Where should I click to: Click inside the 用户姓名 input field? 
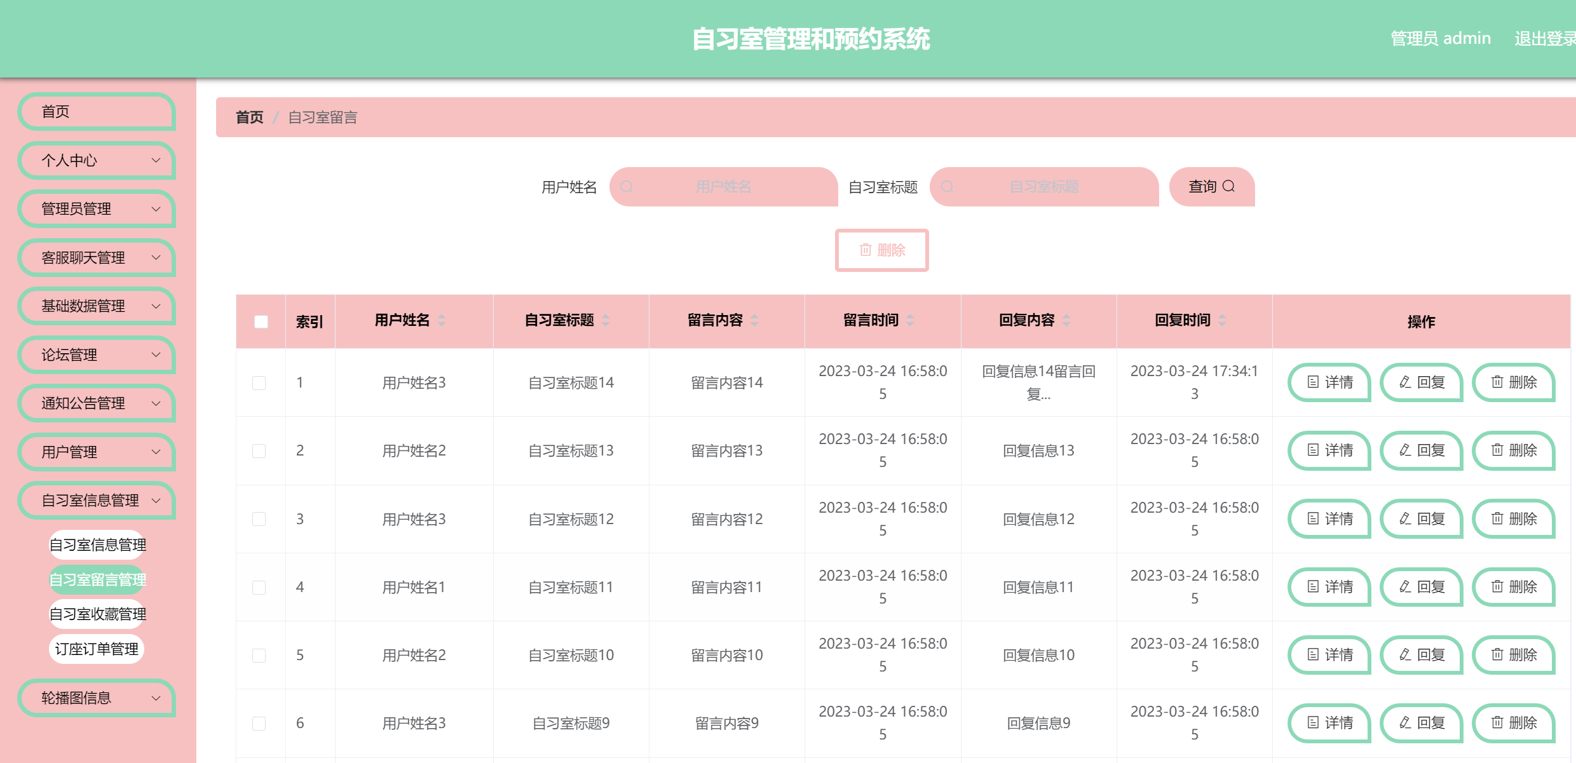tap(724, 187)
